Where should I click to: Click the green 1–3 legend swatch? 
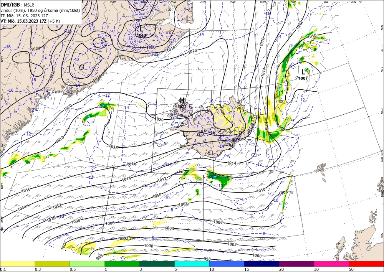(122, 264)
